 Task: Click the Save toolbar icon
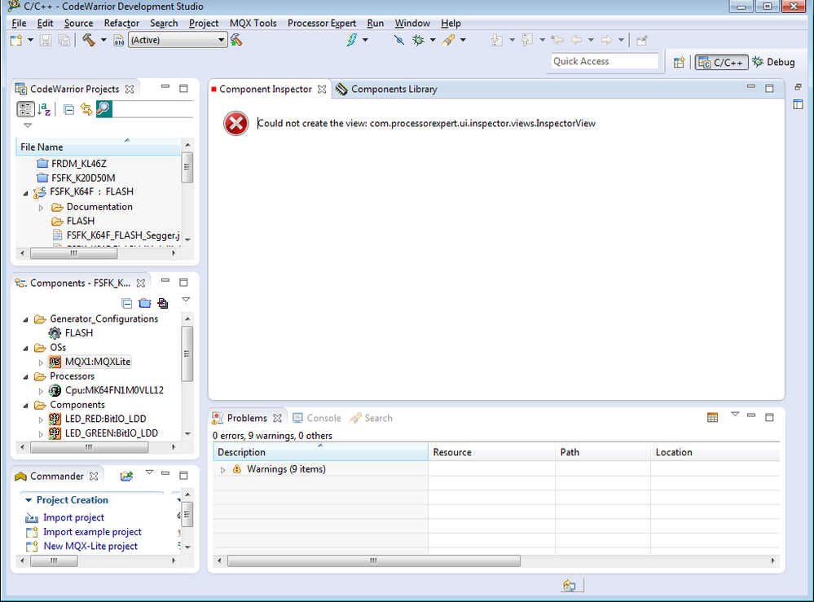46,40
